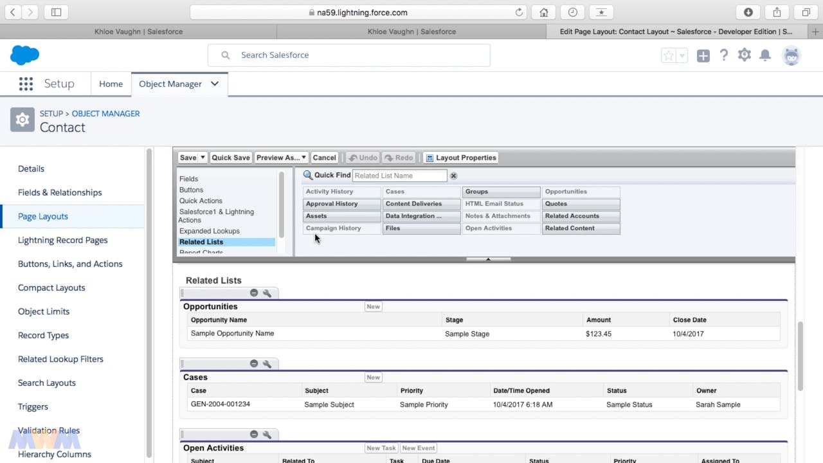The height and width of the screenshot is (463, 823).
Task: Expand the Preview As dropdown
Action: click(303, 158)
